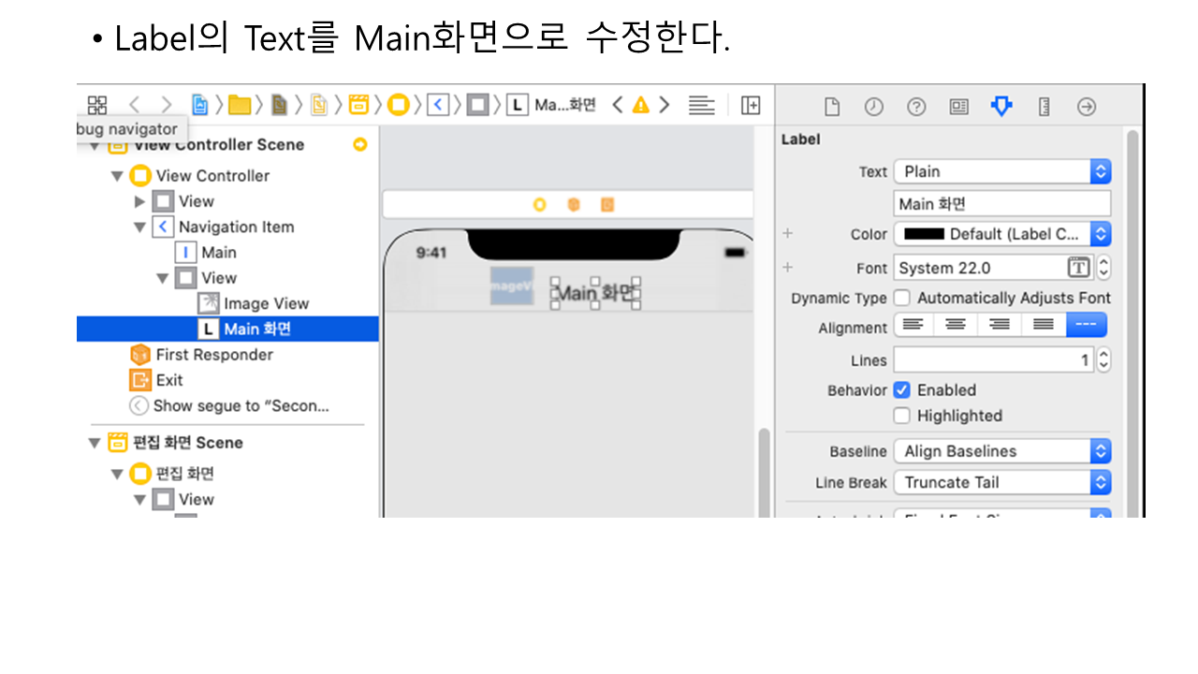This screenshot has height=674, width=1198.
Task: Set alignment to center
Action: pyautogui.click(x=956, y=325)
